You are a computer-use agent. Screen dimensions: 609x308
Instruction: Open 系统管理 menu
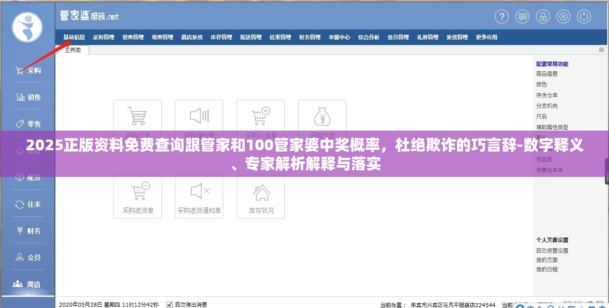click(x=457, y=37)
